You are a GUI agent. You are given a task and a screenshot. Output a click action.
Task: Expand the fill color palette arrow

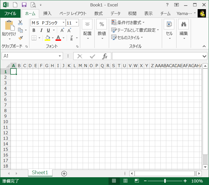click(x=53, y=38)
